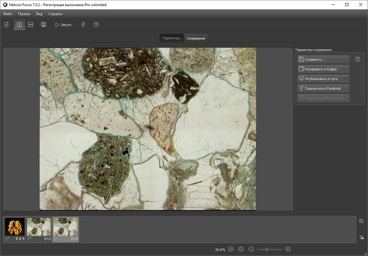The width and height of the screenshot is (368, 256).
Task: Select output thumbnail numbered 3
Action: pos(65,229)
